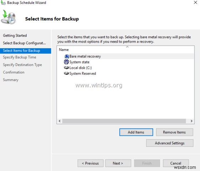Screen dimensions: 200x171
Task: Click the Finish button
Action: click(147, 163)
